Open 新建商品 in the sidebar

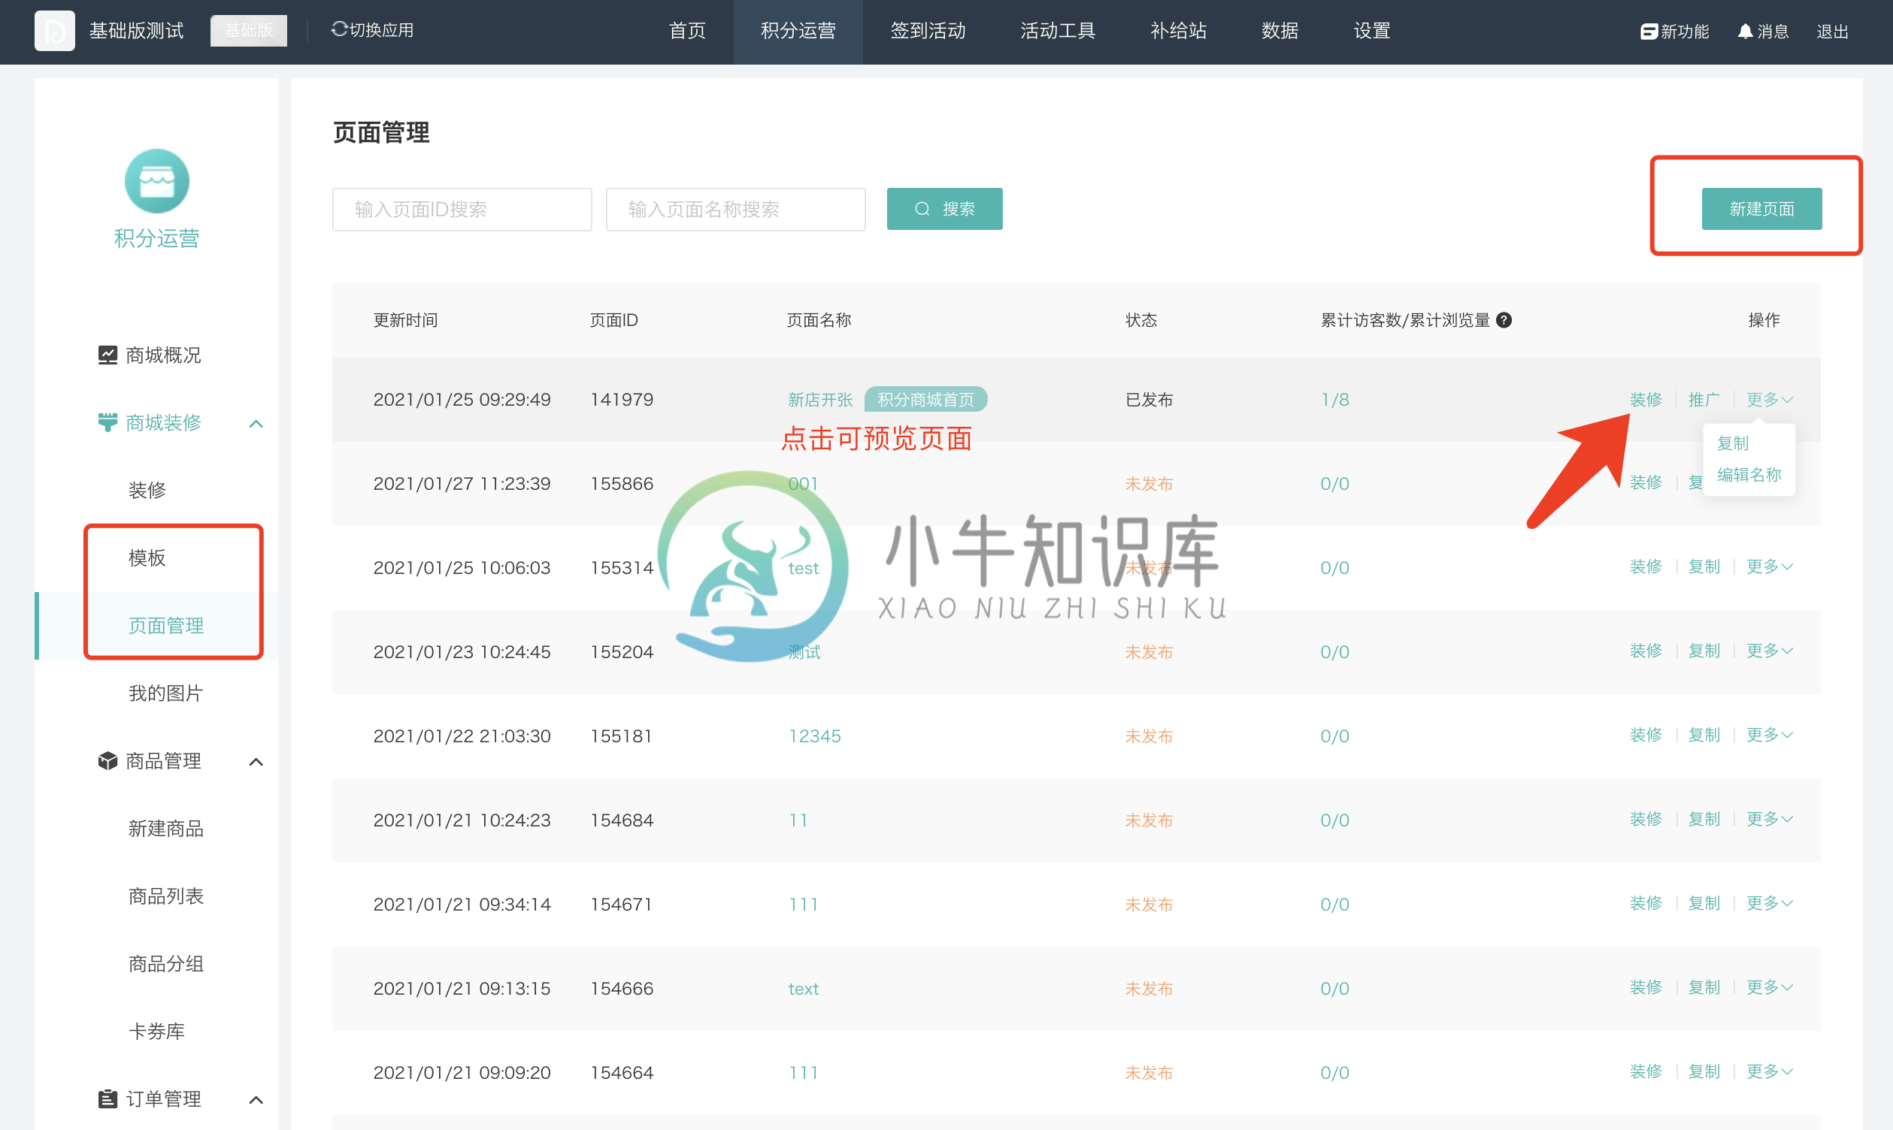[166, 829]
